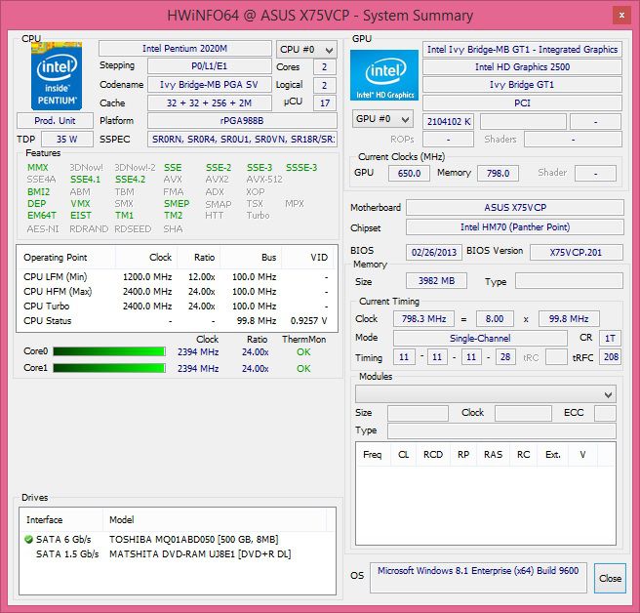Click the Intel Pentium 2020M name field
640x613 pixels.
(185, 49)
